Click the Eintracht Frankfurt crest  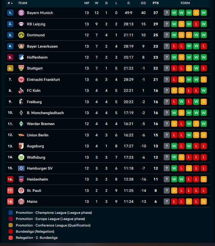click(x=22, y=79)
